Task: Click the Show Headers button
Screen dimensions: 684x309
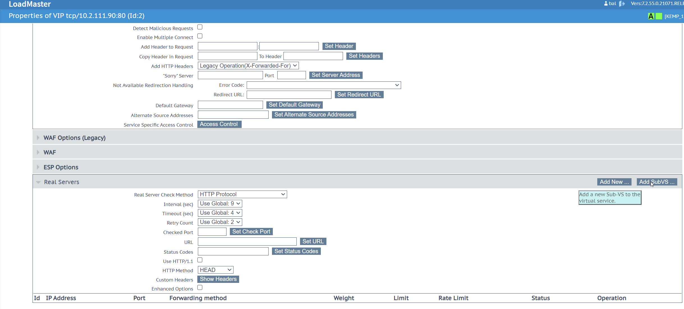Action: (x=218, y=279)
